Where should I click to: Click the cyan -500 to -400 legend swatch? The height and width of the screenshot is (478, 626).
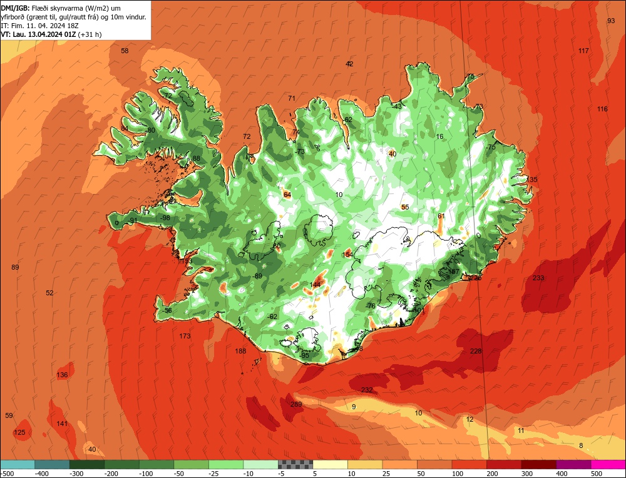(17, 464)
